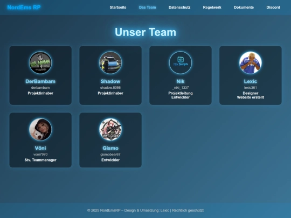Click the username gismobear67
Viewport: 291px width, 218px height.
point(110,154)
